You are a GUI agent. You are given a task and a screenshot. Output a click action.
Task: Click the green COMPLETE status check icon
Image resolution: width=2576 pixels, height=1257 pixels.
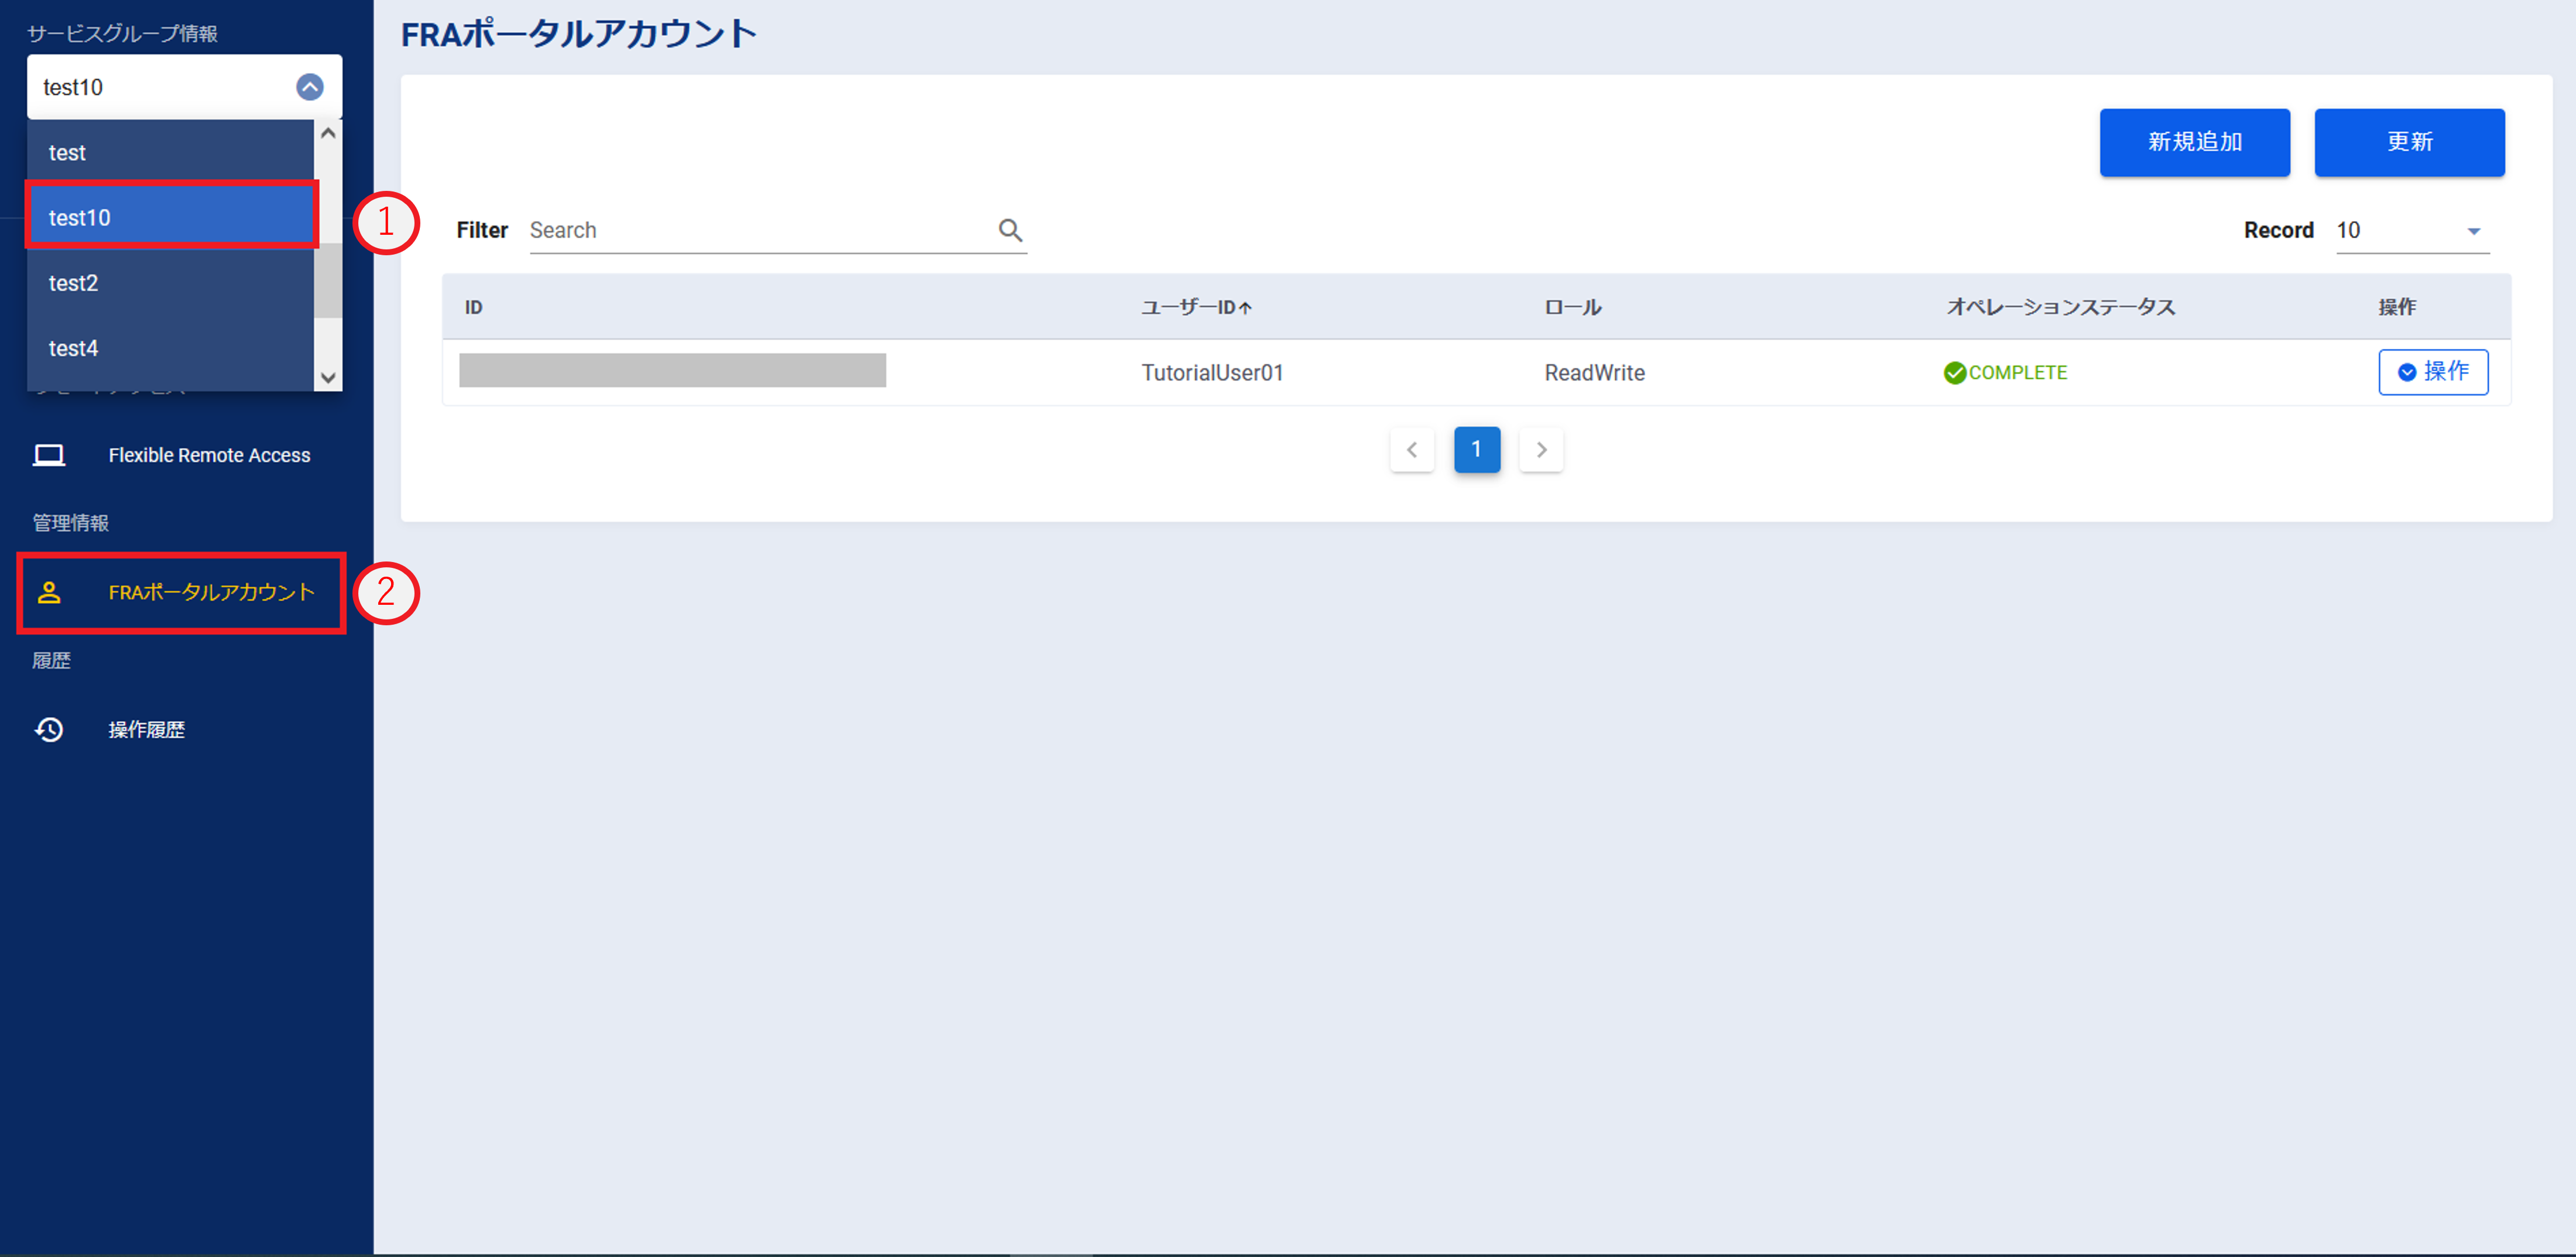click(1954, 373)
